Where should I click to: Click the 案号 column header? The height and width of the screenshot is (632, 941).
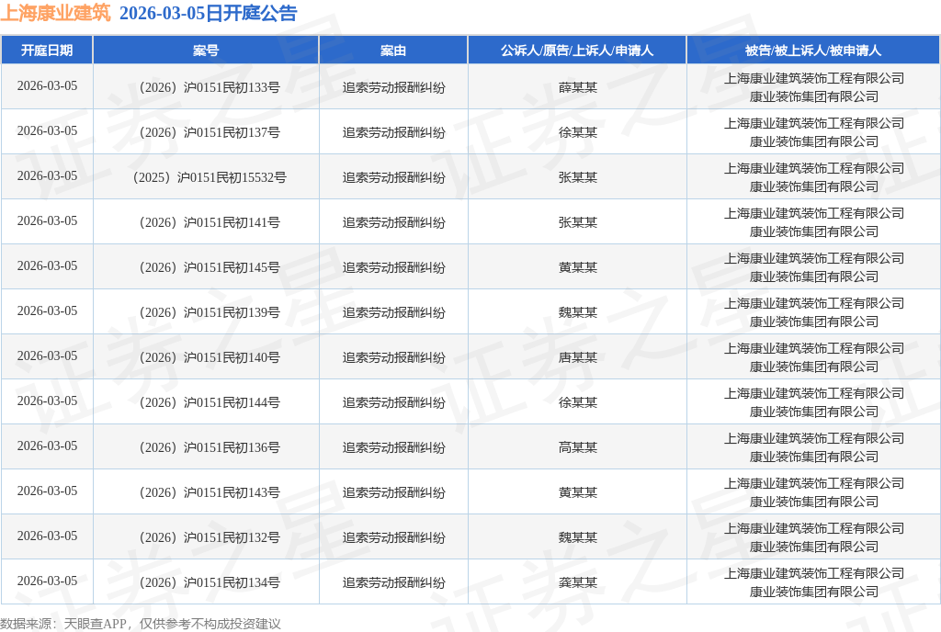pos(206,51)
